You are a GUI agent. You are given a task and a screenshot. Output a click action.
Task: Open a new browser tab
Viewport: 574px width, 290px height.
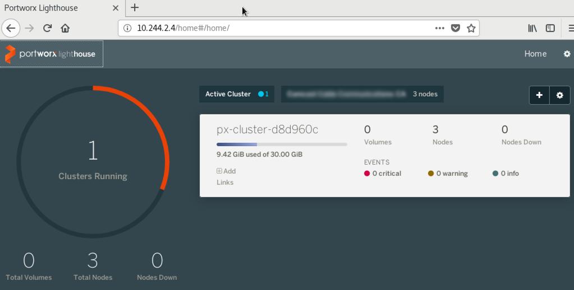(135, 8)
